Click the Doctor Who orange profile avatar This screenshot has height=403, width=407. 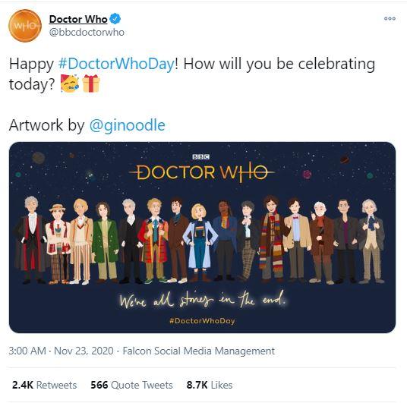click(x=25, y=26)
